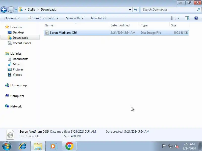Click the greyed-out Forward arrow button
This screenshot has width=202, height=151.
(x=11, y=10)
